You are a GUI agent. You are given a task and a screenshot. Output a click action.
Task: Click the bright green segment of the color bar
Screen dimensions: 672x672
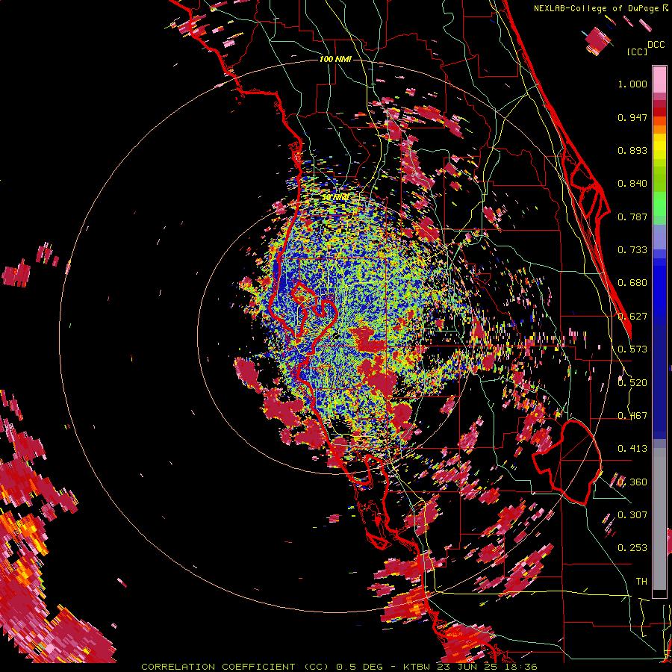tap(659, 204)
